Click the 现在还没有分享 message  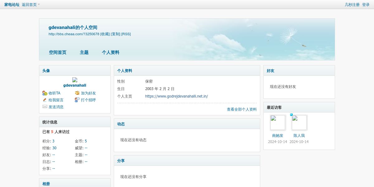[x=133, y=177]
